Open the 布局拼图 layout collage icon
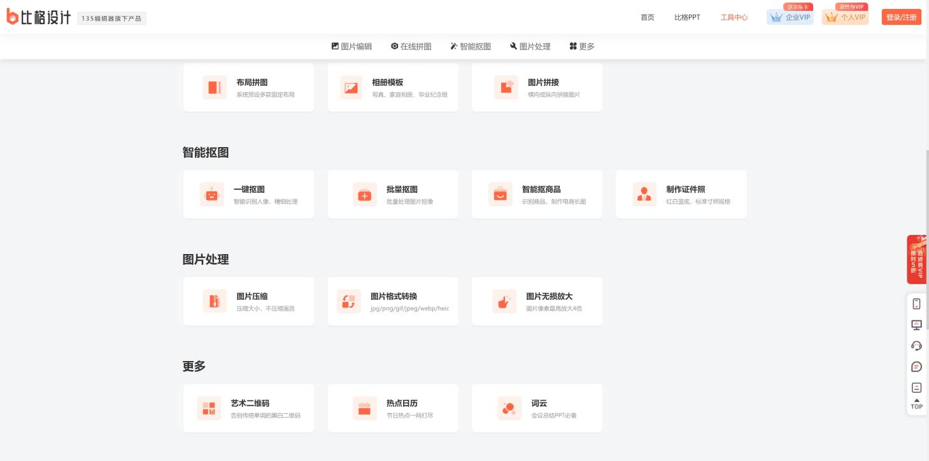 [215, 87]
